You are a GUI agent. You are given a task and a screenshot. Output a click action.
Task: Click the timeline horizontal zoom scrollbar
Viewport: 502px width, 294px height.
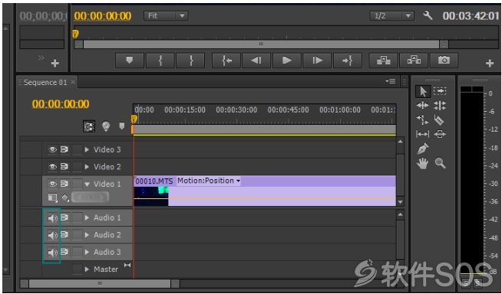tap(100, 283)
